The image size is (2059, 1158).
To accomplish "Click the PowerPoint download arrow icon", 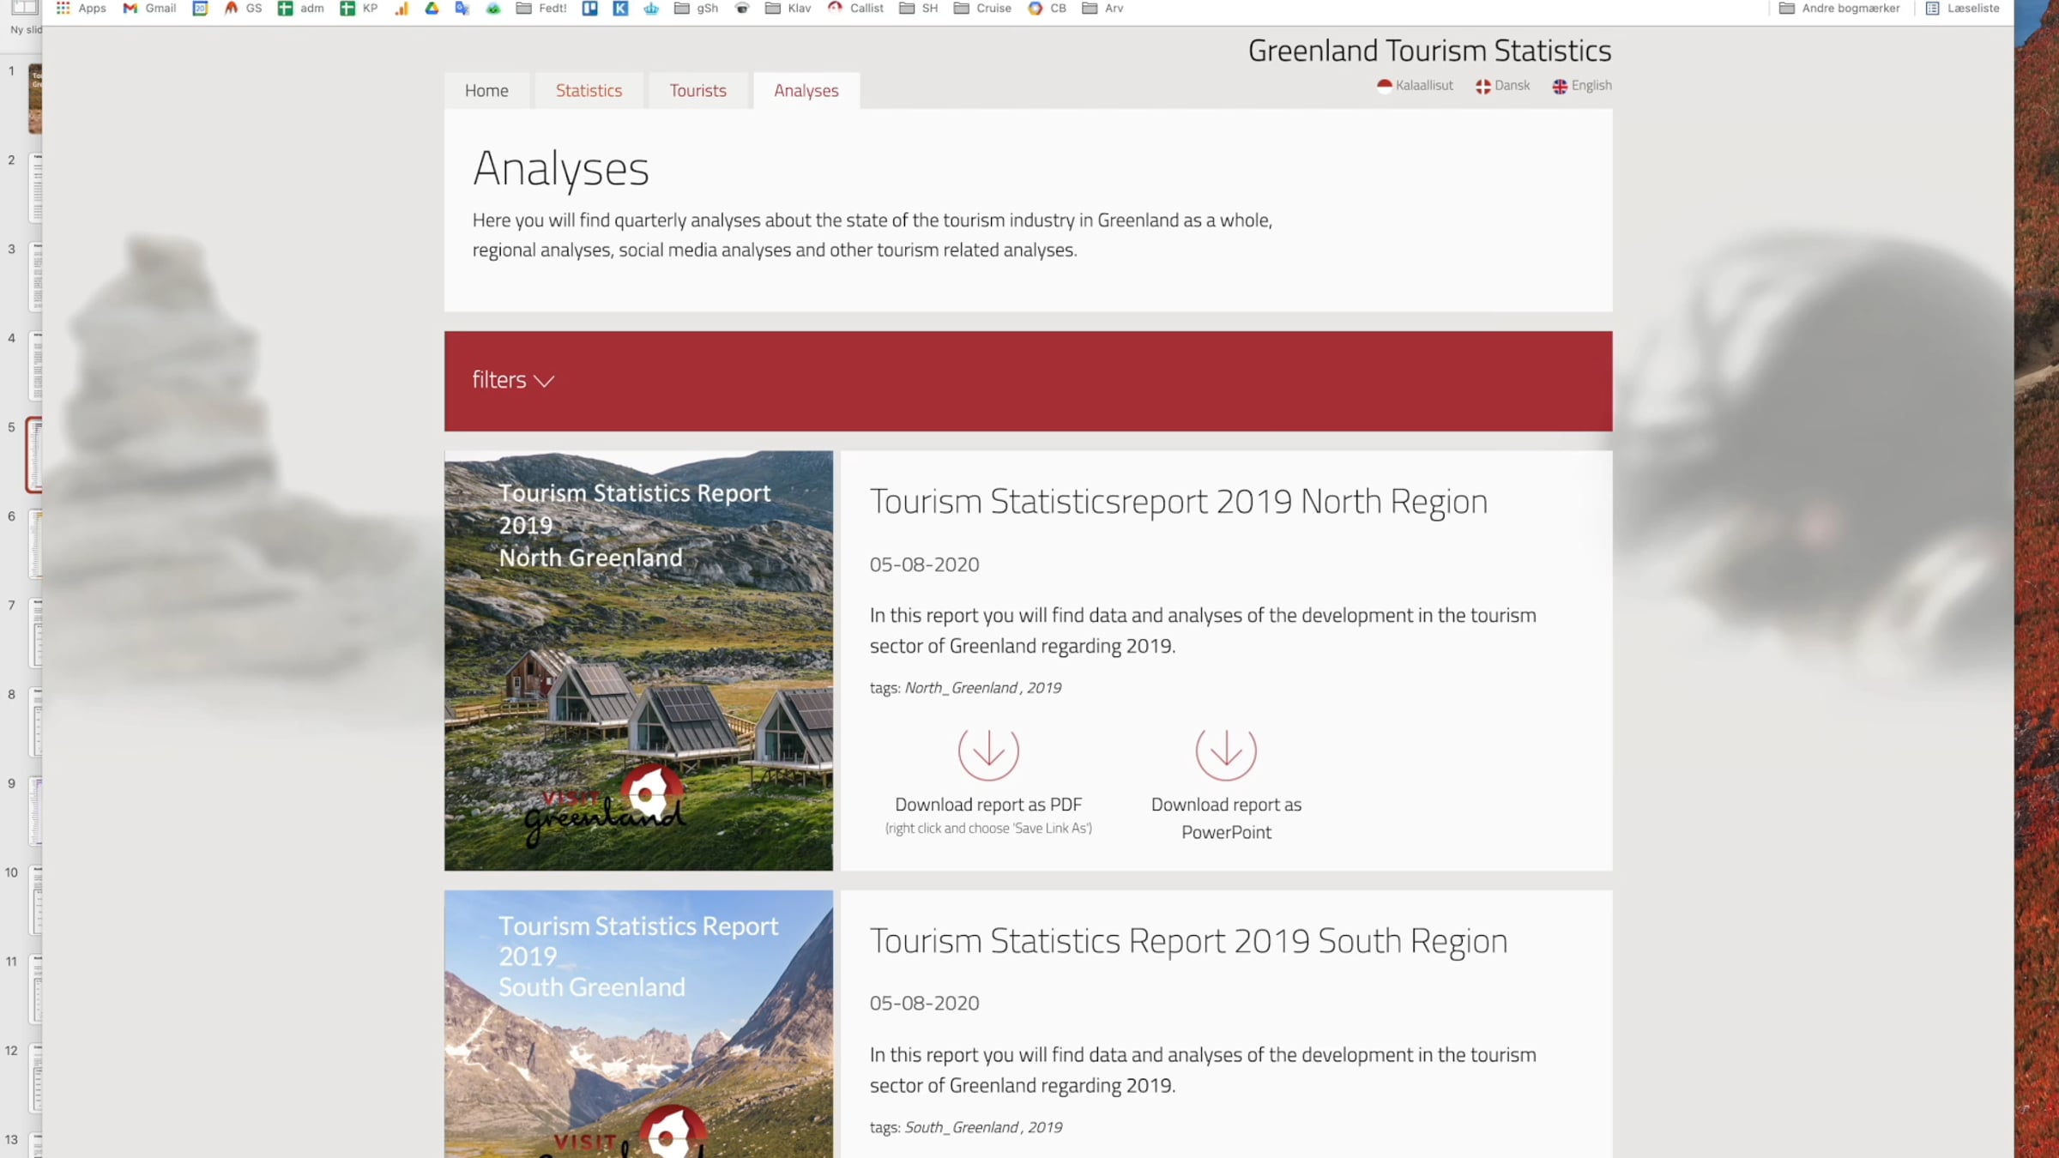I will (1226, 751).
